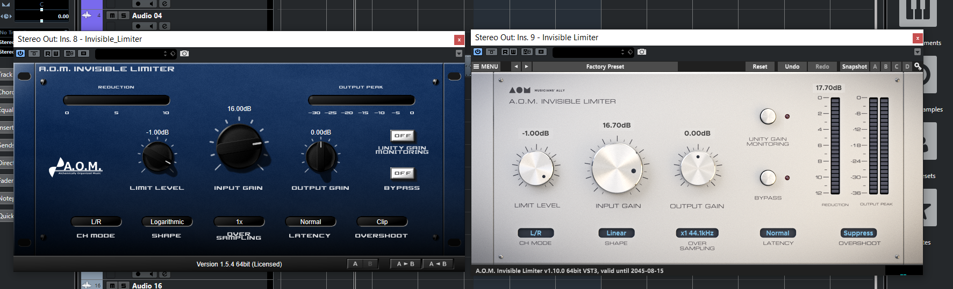Click preset diamond icon in Ins. 9 toolbar
Screen dimensions: 953x289
click(630, 52)
